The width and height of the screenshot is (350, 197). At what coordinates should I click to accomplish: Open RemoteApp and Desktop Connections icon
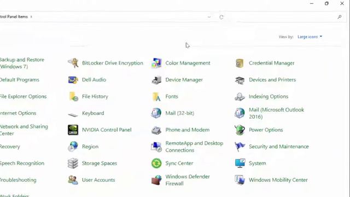[x=156, y=147]
